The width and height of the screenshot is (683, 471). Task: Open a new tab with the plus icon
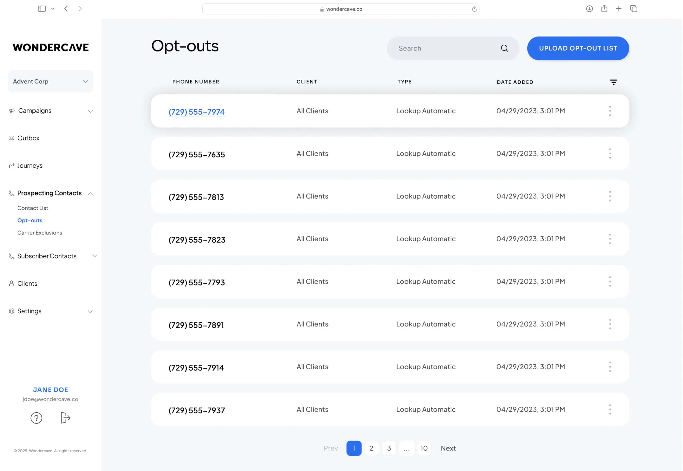coord(619,9)
